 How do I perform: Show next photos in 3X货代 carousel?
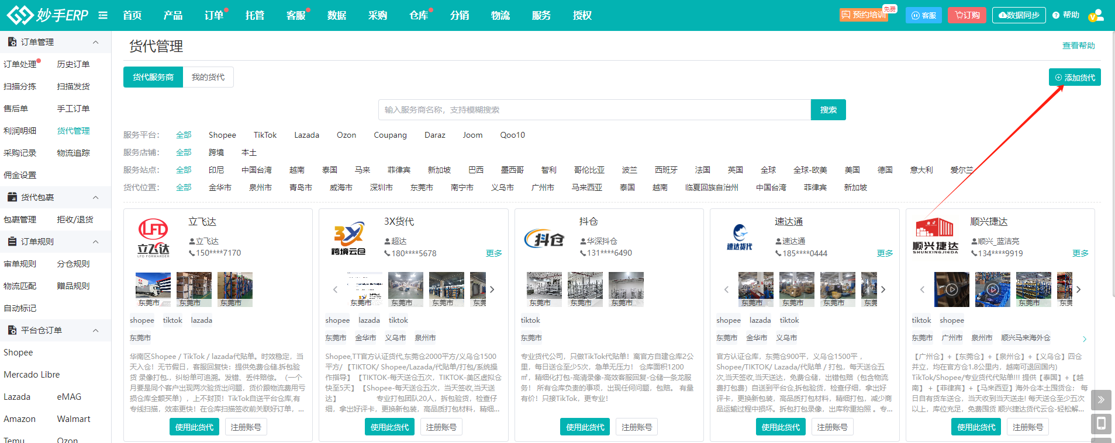point(492,289)
